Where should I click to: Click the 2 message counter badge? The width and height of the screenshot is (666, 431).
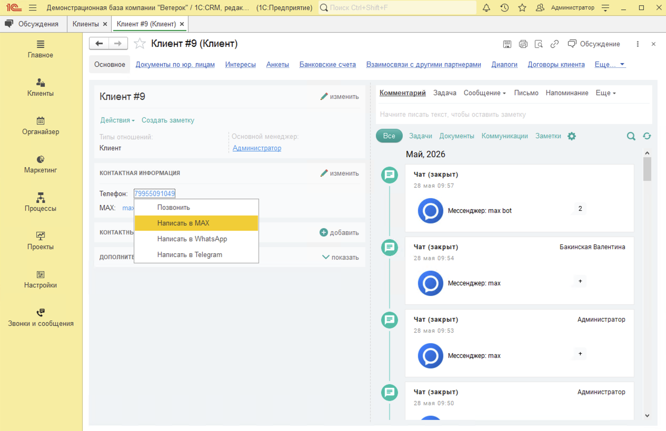[580, 209]
